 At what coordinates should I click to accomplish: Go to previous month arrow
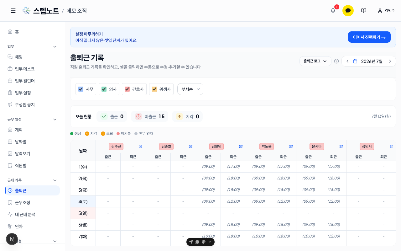pos(347,61)
